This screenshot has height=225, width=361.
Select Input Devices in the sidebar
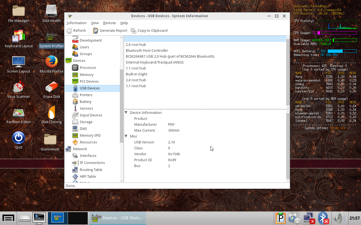coord(91,115)
